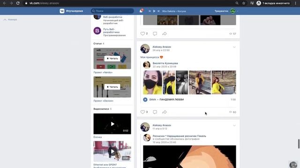The image size is (300, 168).
Task: Read the Проект «Device» article
Action: (x=112, y=87)
